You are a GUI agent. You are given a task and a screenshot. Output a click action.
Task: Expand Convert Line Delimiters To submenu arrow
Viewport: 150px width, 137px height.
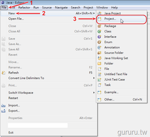(94, 78)
